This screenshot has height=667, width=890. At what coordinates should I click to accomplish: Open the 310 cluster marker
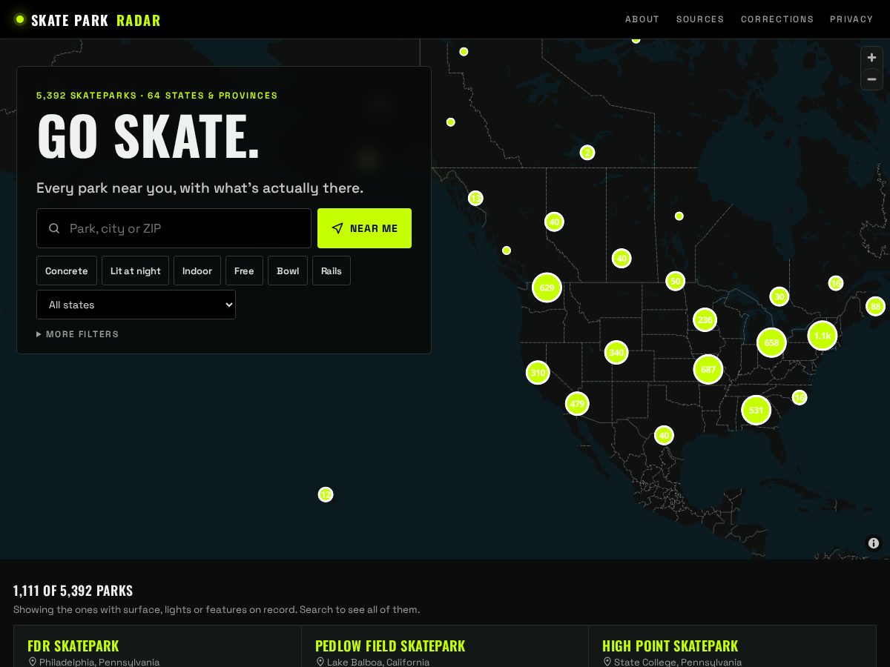point(538,372)
